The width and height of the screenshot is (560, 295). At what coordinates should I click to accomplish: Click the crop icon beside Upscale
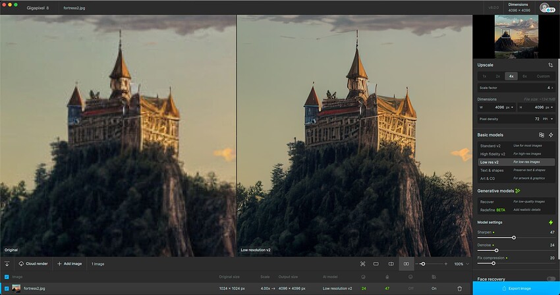(550, 65)
